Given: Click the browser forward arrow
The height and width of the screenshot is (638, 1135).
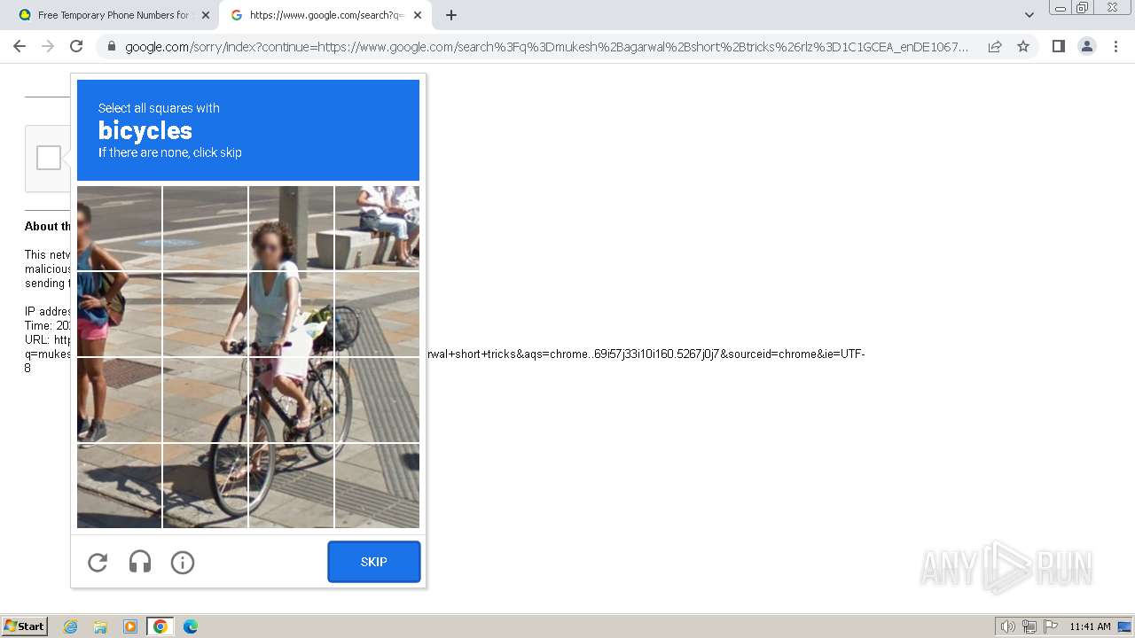Looking at the screenshot, I should pyautogui.click(x=48, y=46).
